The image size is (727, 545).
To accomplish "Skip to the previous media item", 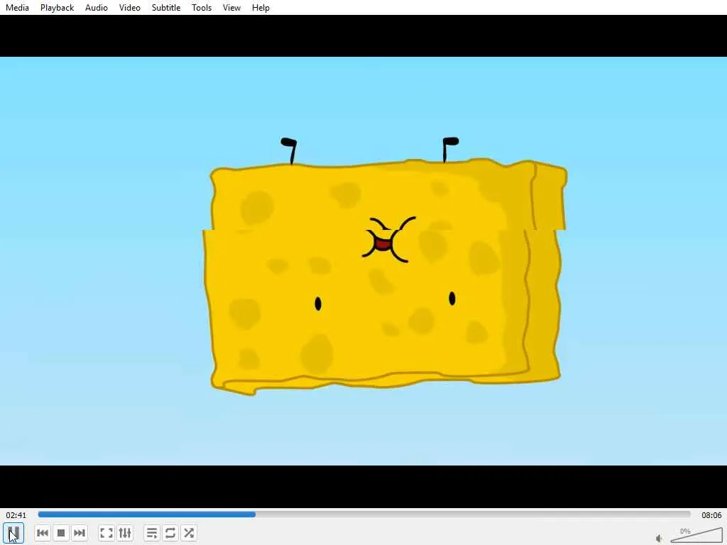I will coord(42,533).
